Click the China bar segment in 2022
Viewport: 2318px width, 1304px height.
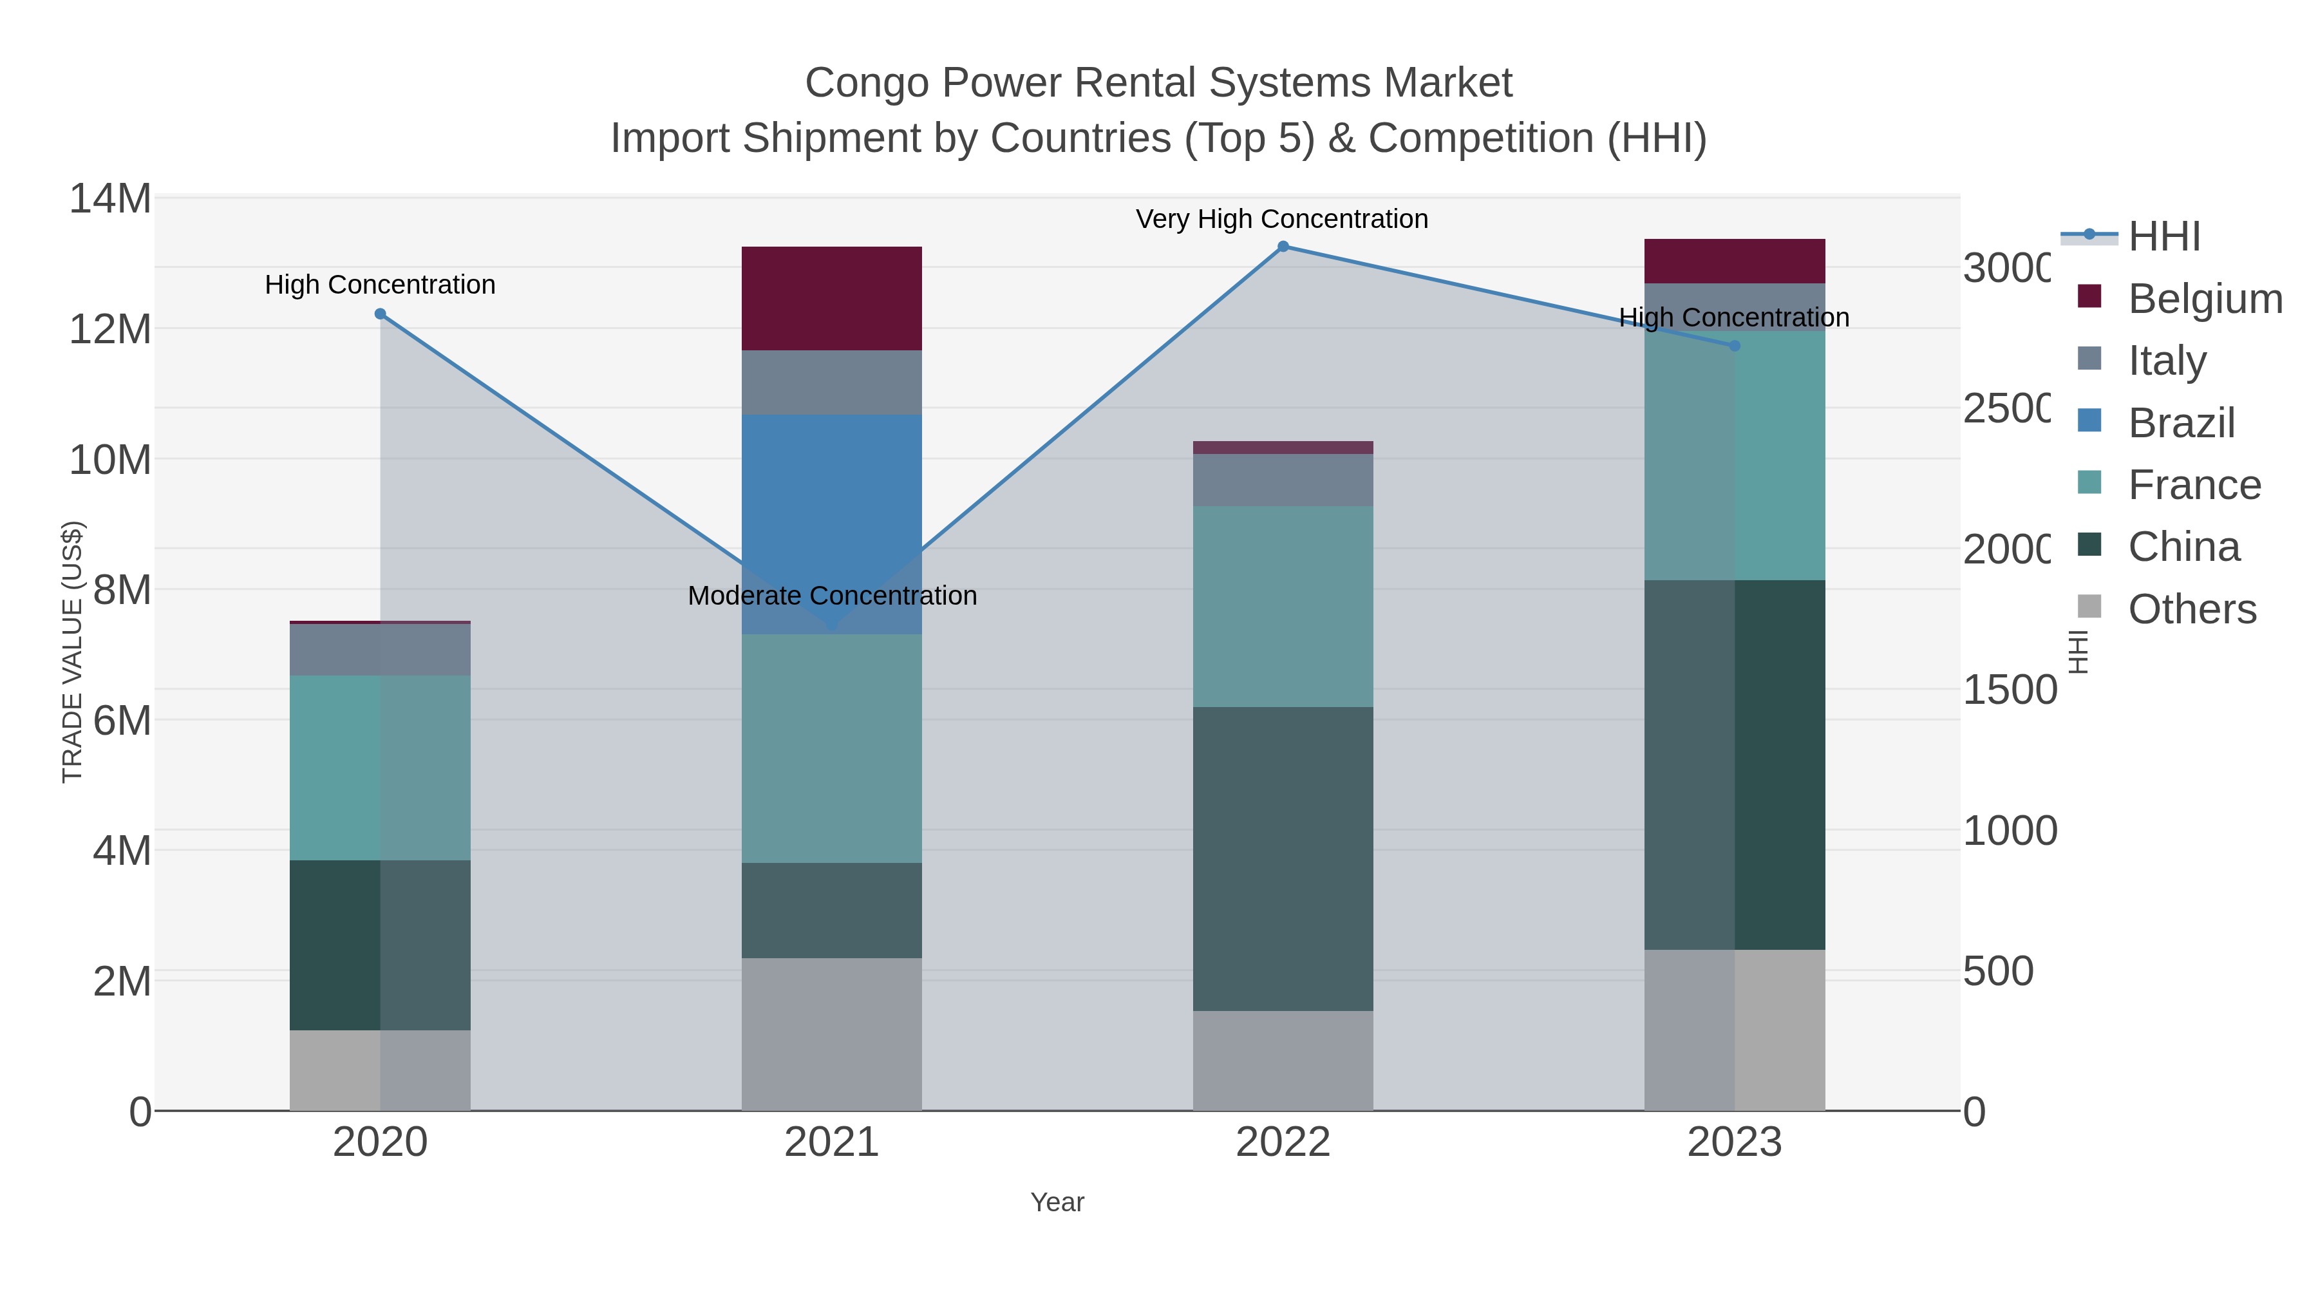pos(1283,858)
